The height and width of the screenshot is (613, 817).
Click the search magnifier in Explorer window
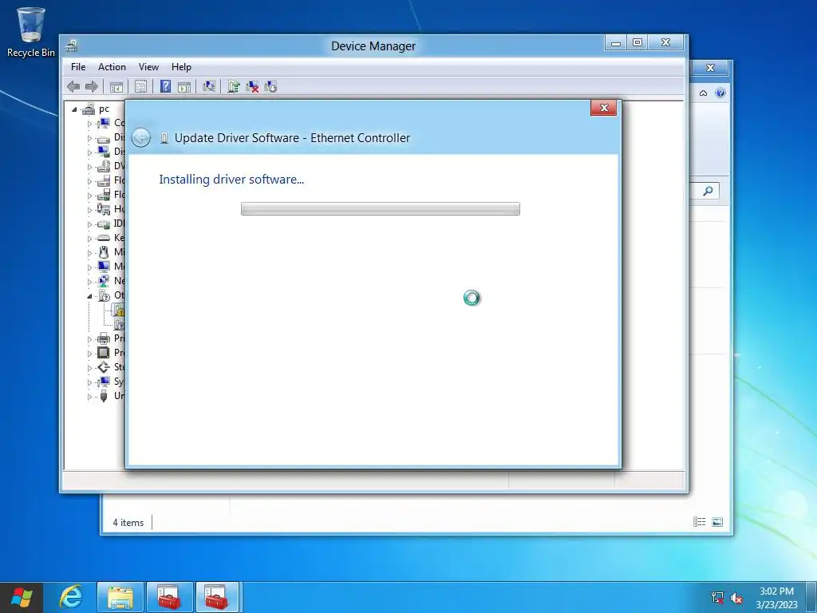click(708, 191)
